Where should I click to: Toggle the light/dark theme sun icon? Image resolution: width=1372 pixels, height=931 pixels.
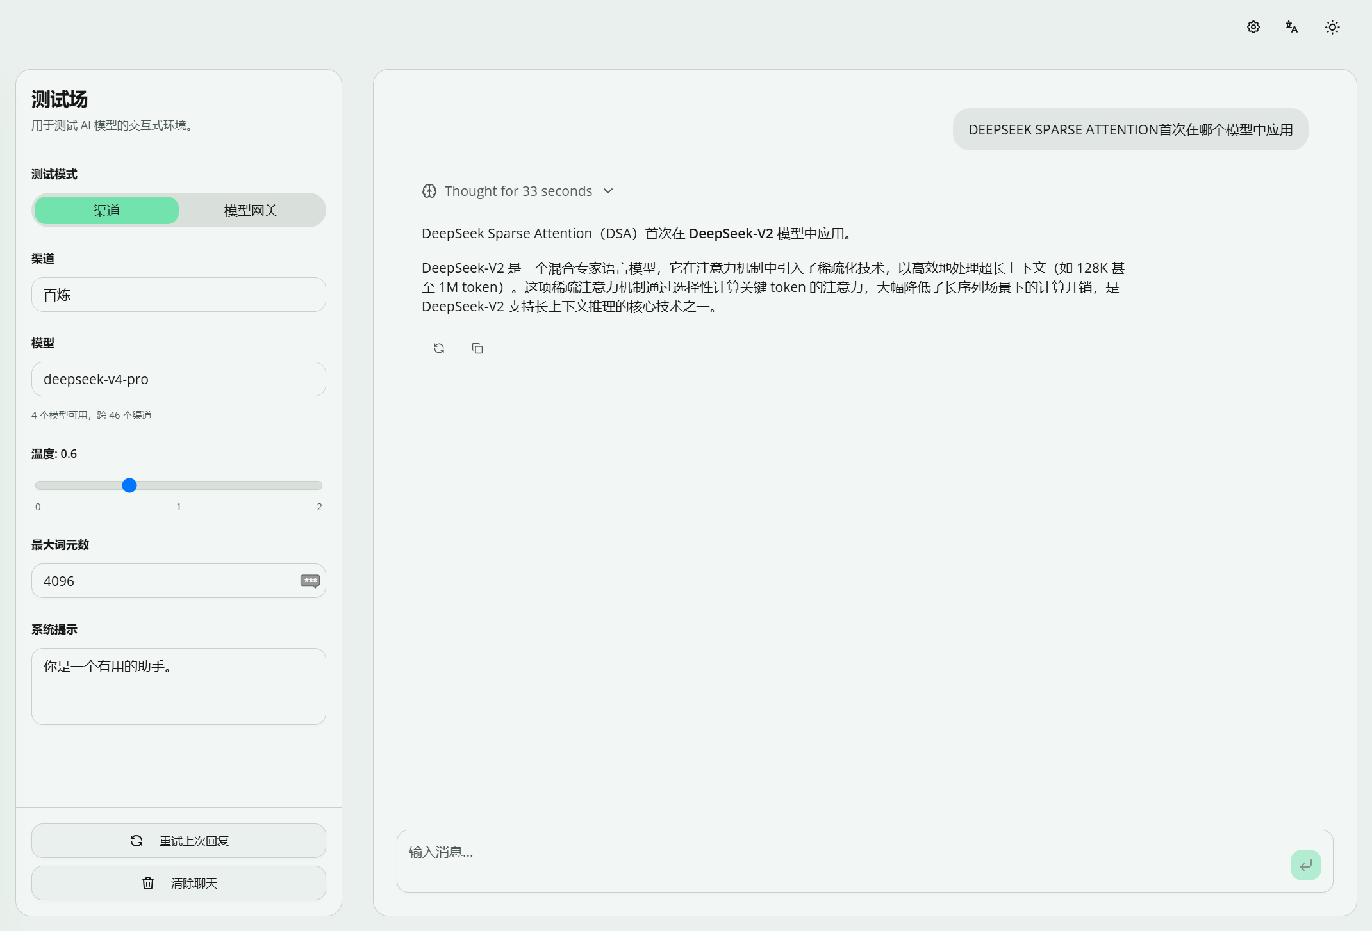click(x=1332, y=27)
